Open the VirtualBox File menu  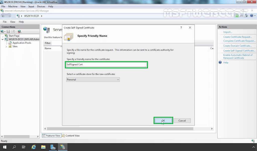click(x=3, y=6)
